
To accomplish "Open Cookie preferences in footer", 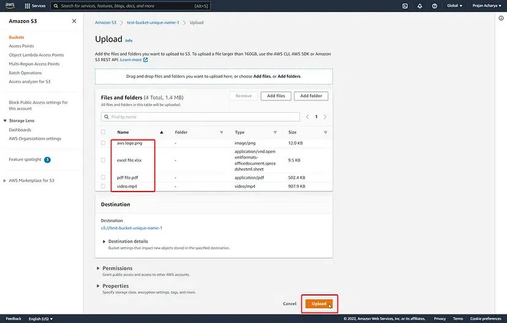I will coord(486,319).
